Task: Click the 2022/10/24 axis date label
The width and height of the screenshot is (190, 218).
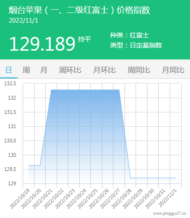Action: pyautogui.click(x=76, y=199)
